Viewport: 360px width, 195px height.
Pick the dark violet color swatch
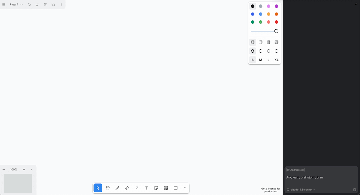pos(276,6)
